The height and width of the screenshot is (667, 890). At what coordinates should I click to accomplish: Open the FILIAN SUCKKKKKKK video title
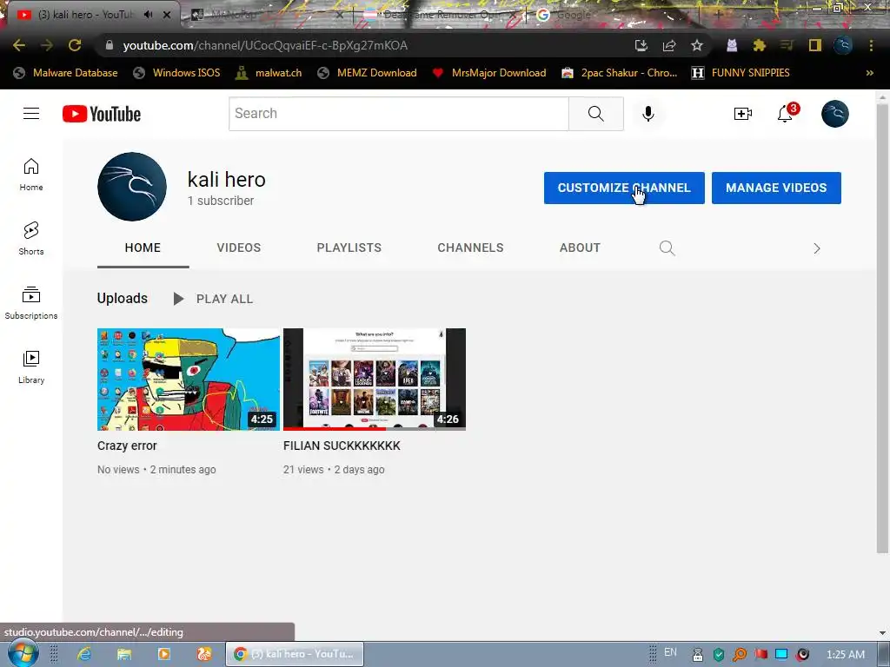pyautogui.click(x=342, y=446)
